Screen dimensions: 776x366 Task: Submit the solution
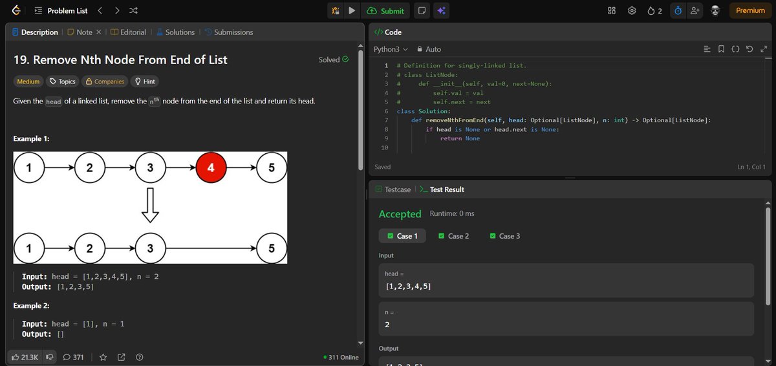click(385, 11)
